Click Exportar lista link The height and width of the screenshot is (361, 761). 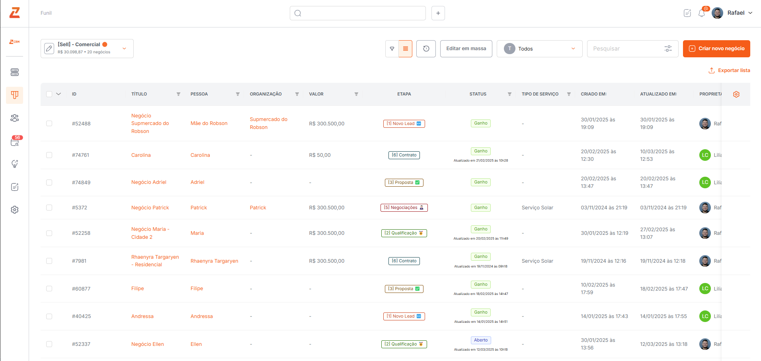[x=734, y=70]
